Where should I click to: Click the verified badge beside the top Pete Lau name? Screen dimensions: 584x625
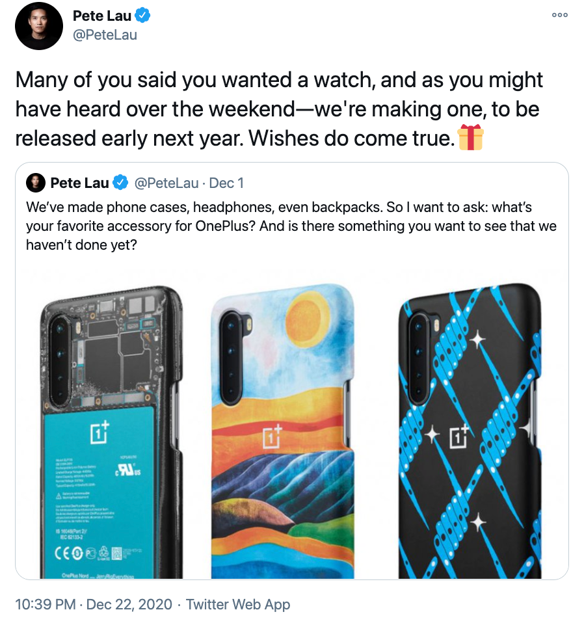142,16
